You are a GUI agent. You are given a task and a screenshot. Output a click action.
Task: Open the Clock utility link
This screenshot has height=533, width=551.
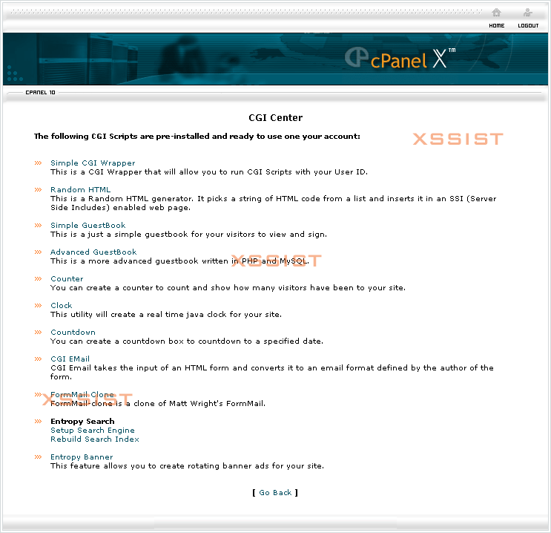(x=61, y=305)
